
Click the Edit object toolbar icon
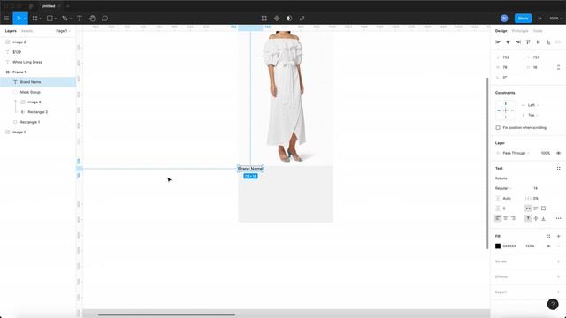click(264, 19)
